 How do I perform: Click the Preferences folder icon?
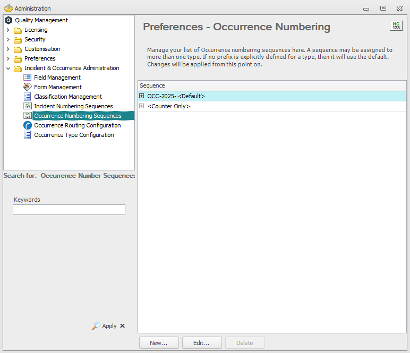[x=18, y=59]
